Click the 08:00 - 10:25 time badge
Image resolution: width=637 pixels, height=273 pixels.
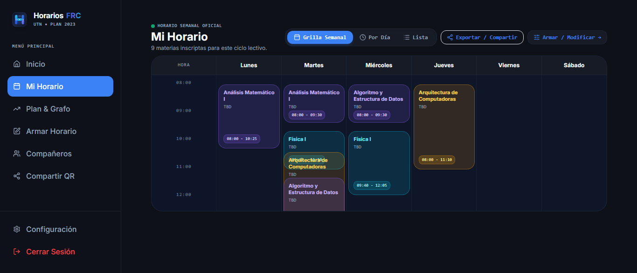tap(242, 139)
